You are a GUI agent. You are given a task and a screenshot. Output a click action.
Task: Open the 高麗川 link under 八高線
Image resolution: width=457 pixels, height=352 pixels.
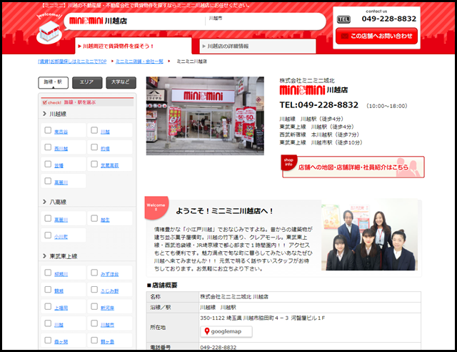point(61,220)
